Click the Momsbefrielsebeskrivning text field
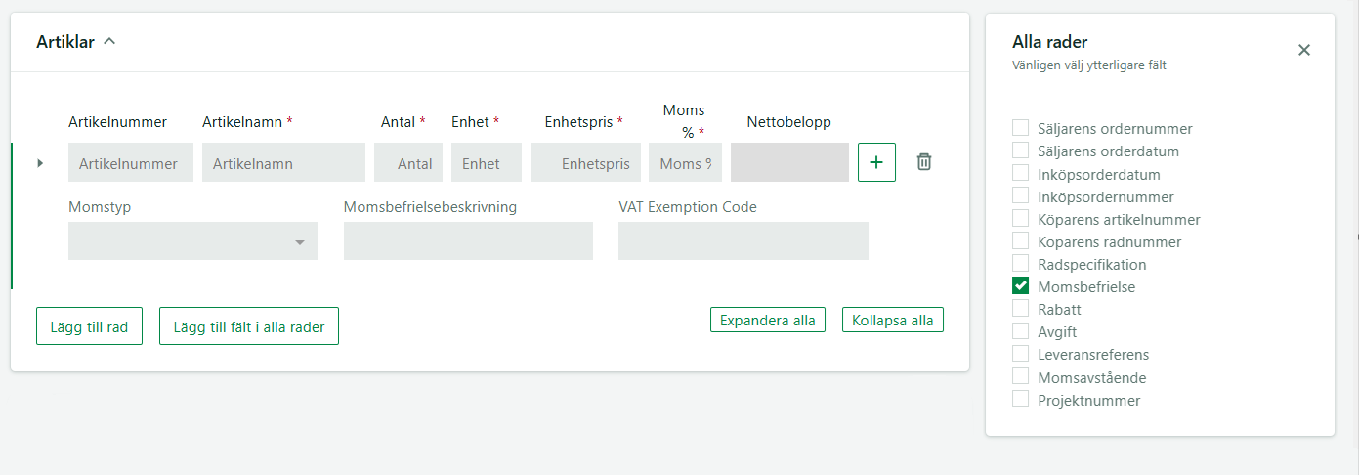Image resolution: width=1359 pixels, height=475 pixels. pos(468,241)
